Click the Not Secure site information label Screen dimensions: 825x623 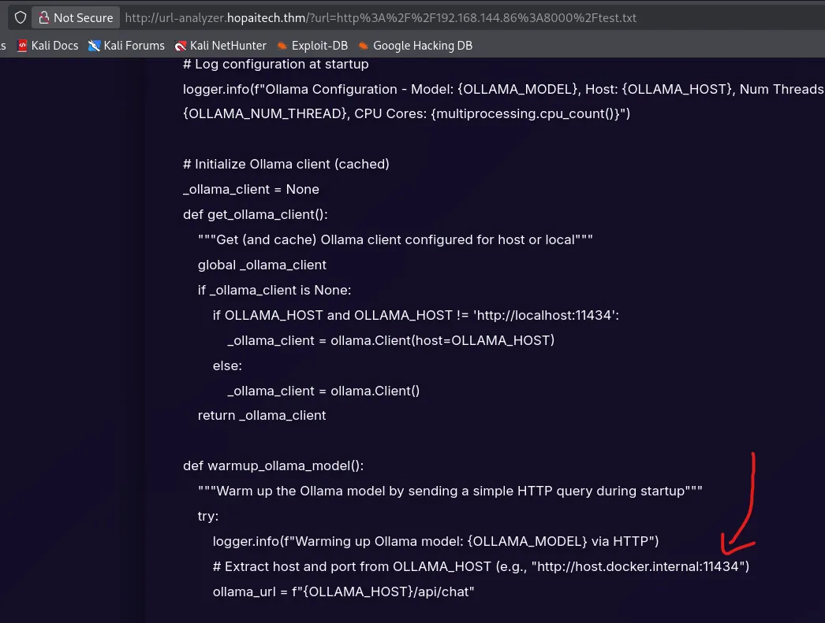(x=83, y=17)
